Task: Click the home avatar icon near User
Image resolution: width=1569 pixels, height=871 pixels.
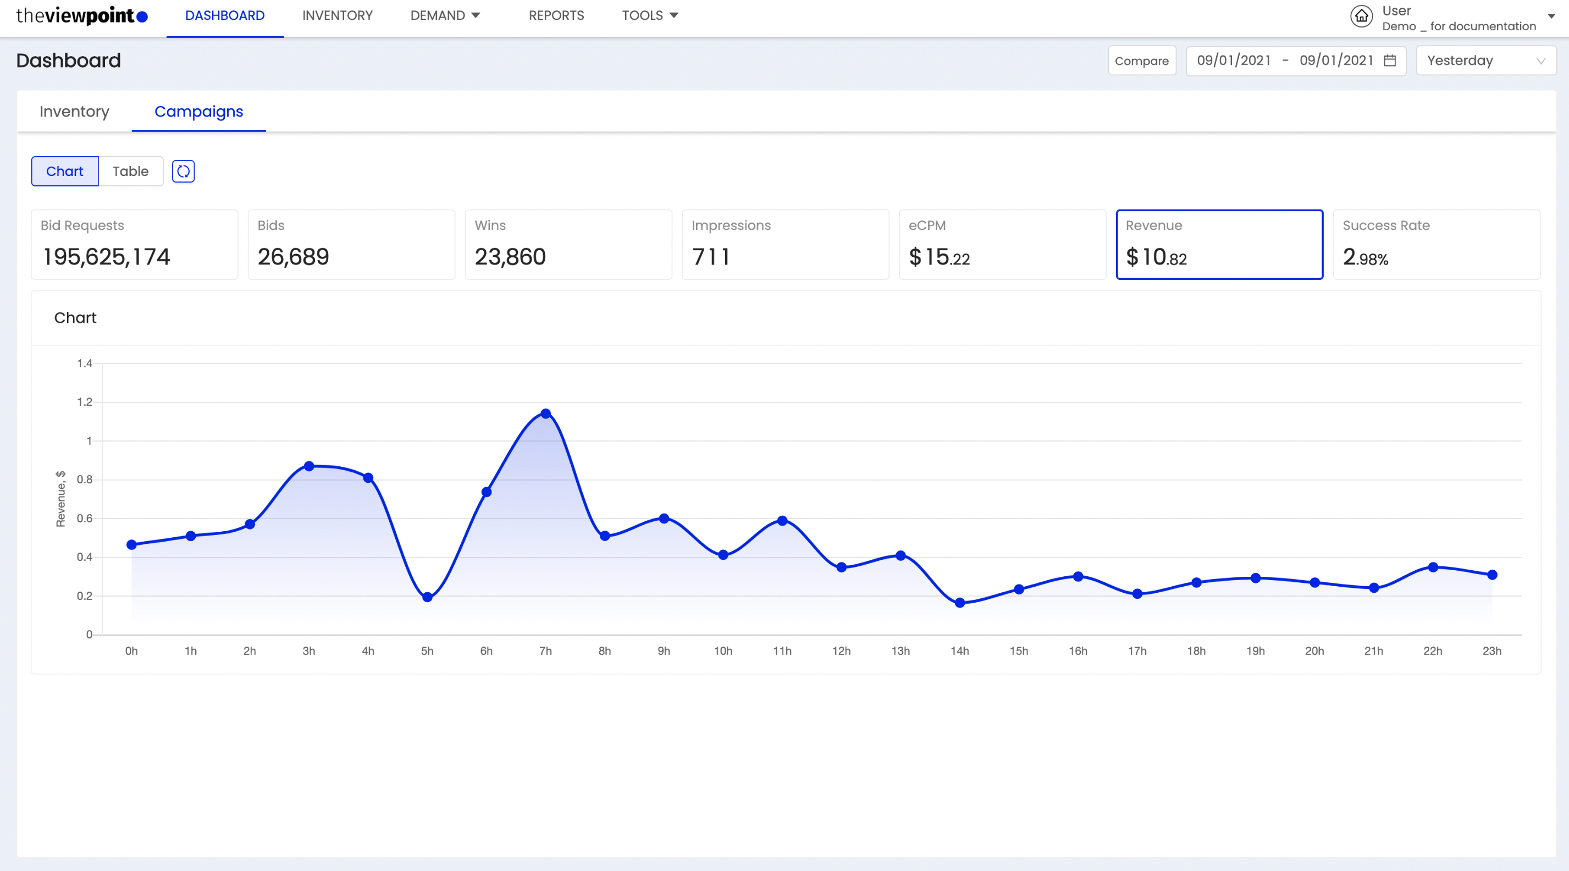Action: click(1362, 17)
